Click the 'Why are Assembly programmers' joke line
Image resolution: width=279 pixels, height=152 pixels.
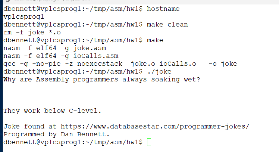101,79
